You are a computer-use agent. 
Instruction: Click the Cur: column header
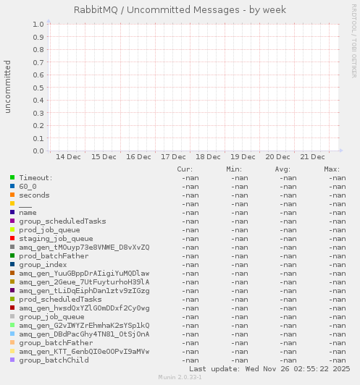185,169
